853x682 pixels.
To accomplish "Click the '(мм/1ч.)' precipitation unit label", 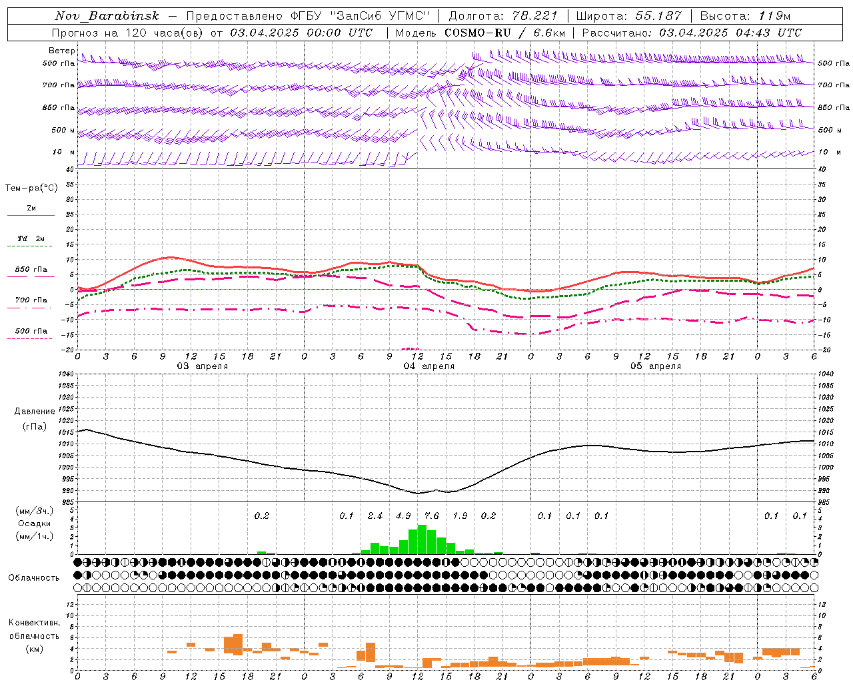I will [x=35, y=536].
